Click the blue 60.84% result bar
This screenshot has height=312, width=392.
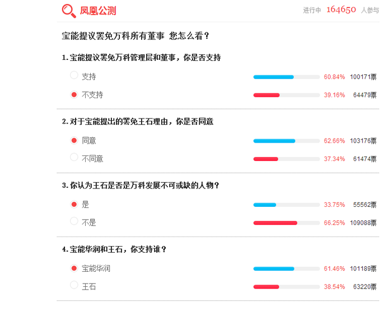(x=273, y=77)
